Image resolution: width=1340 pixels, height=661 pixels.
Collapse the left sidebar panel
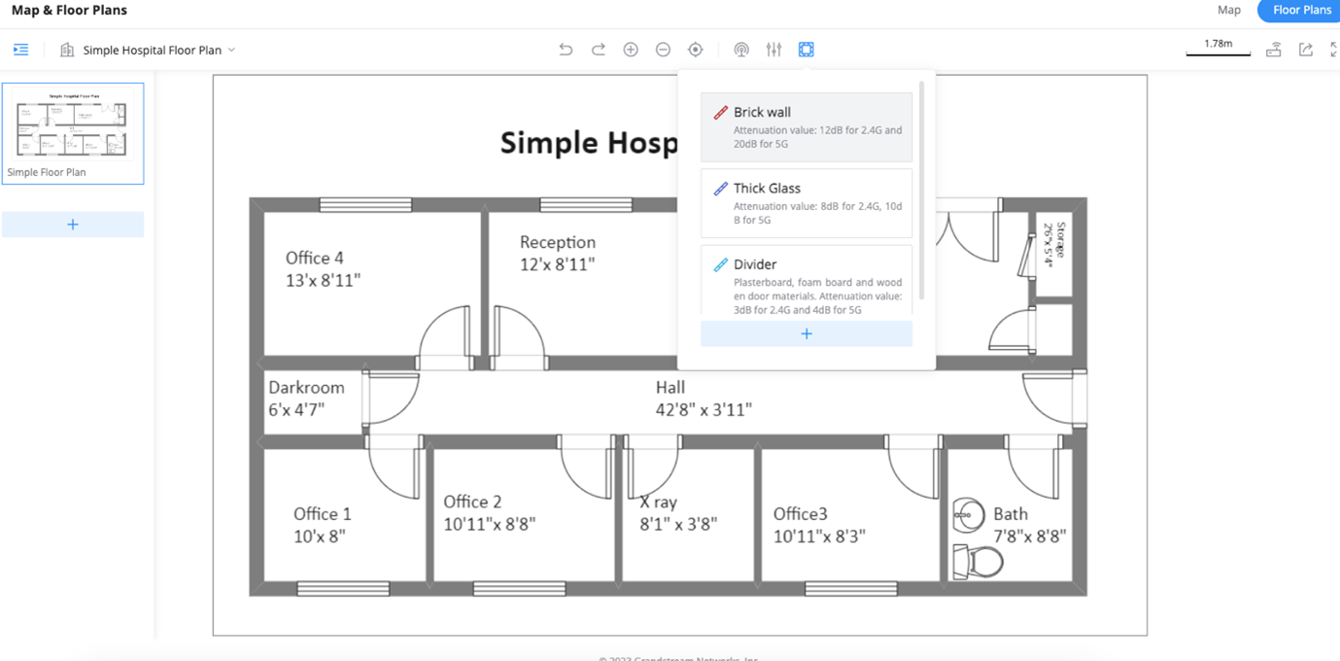pyautogui.click(x=20, y=50)
